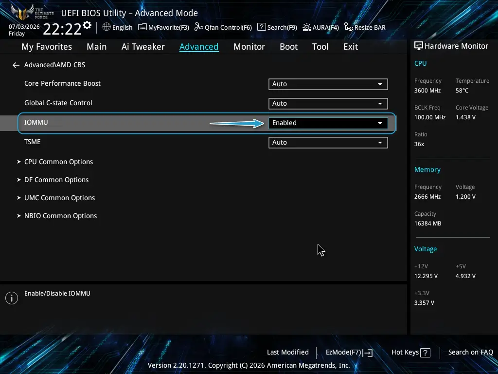Image resolution: width=498 pixels, height=374 pixels.
Task: Click the Memory voltage value 1.200 V
Action: pyautogui.click(x=465, y=197)
